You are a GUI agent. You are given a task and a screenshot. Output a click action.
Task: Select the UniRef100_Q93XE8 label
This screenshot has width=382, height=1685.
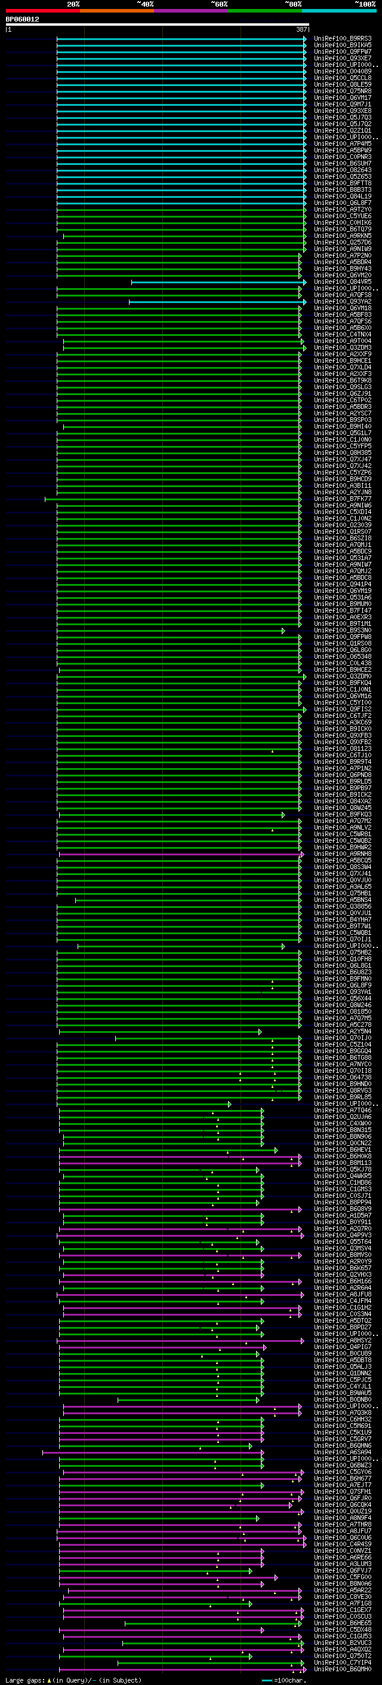point(343,111)
